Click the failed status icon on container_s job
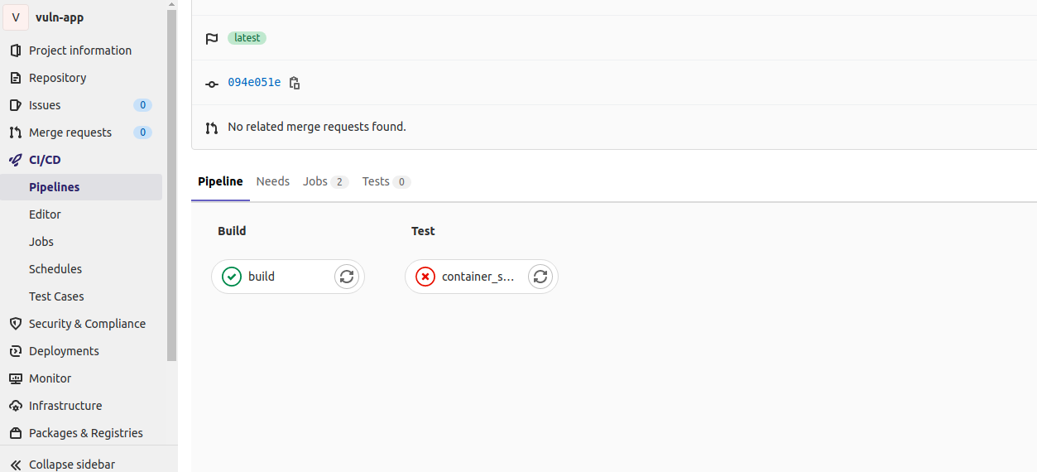The height and width of the screenshot is (472, 1037). [425, 277]
